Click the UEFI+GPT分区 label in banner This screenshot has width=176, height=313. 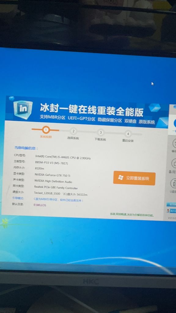(81, 118)
